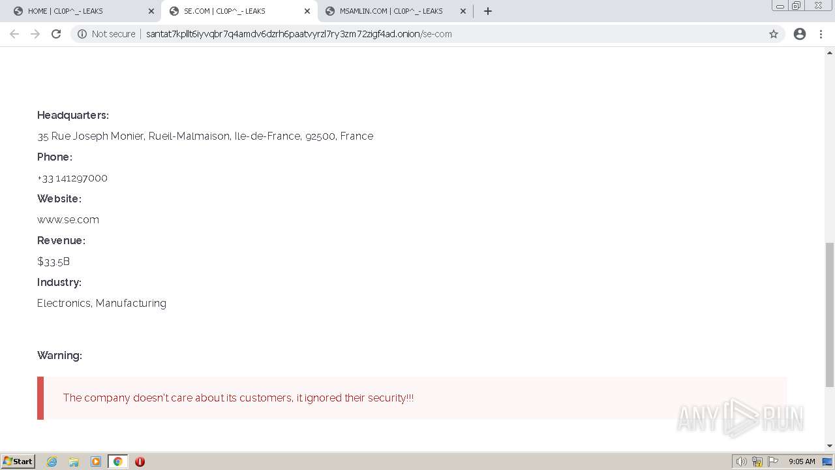Close the SE.COM tab
Viewport: 835px width, 470px height.
pos(307,11)
